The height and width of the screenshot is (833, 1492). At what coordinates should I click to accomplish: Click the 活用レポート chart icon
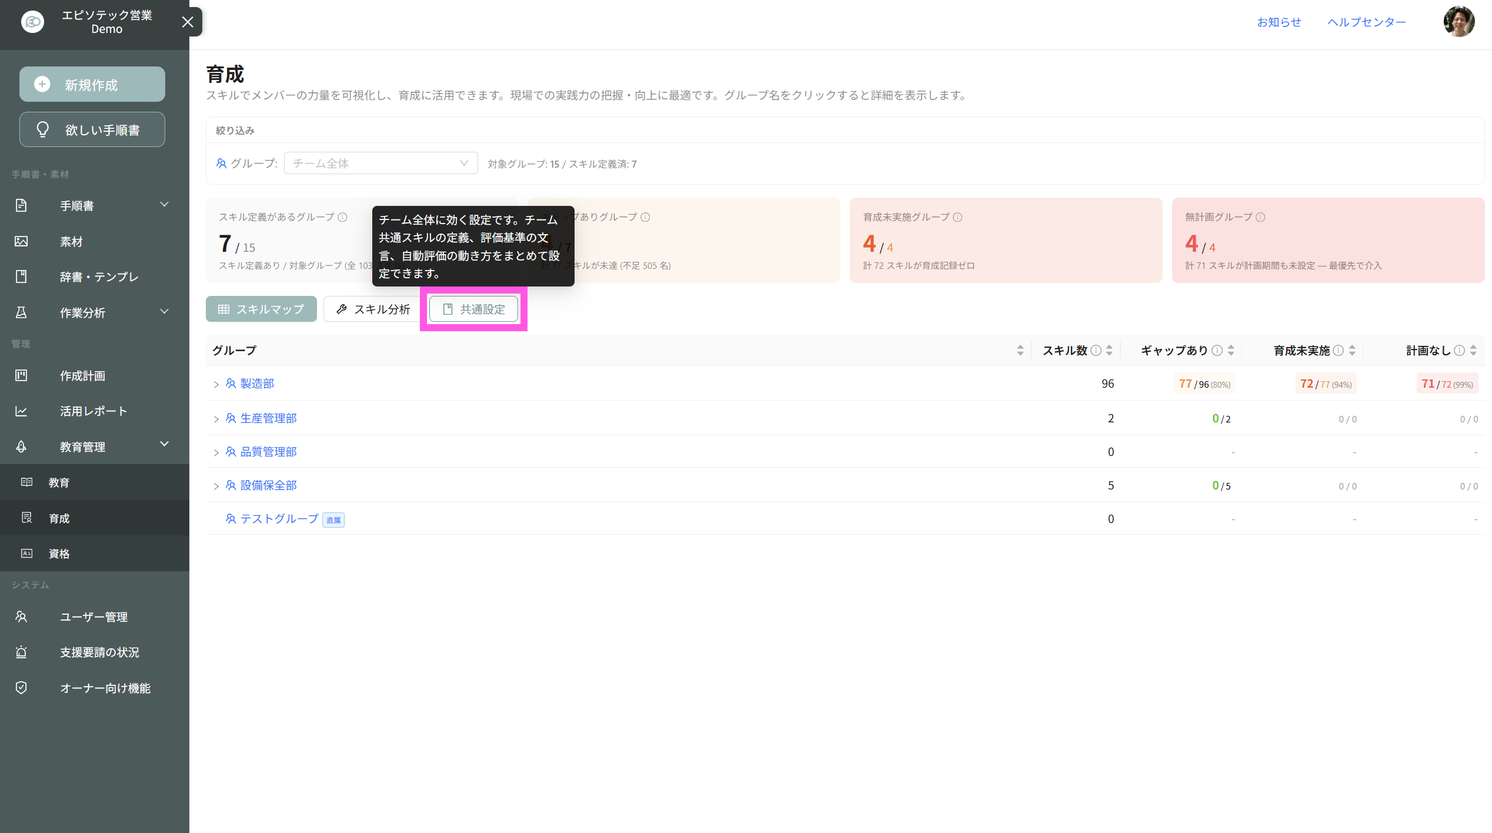coord(21,411)
